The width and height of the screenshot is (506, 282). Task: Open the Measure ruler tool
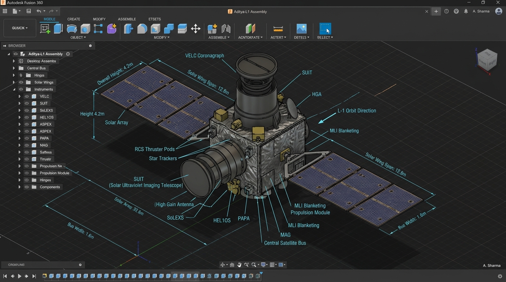point(278,29)
